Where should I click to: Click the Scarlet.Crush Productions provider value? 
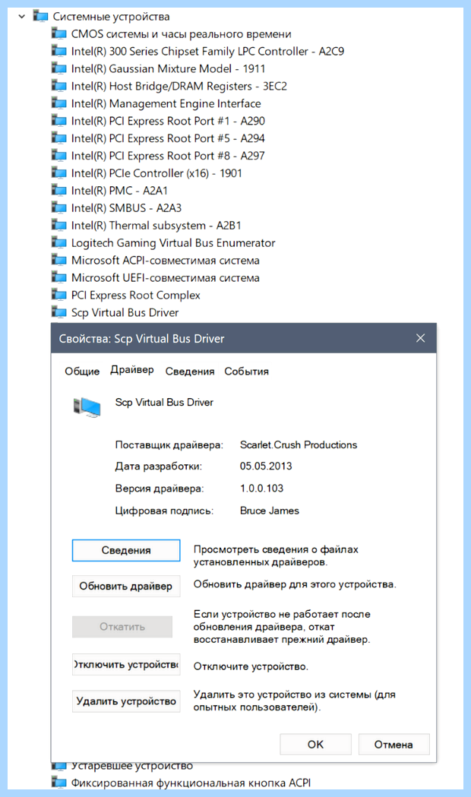click(x=299, y=444)
